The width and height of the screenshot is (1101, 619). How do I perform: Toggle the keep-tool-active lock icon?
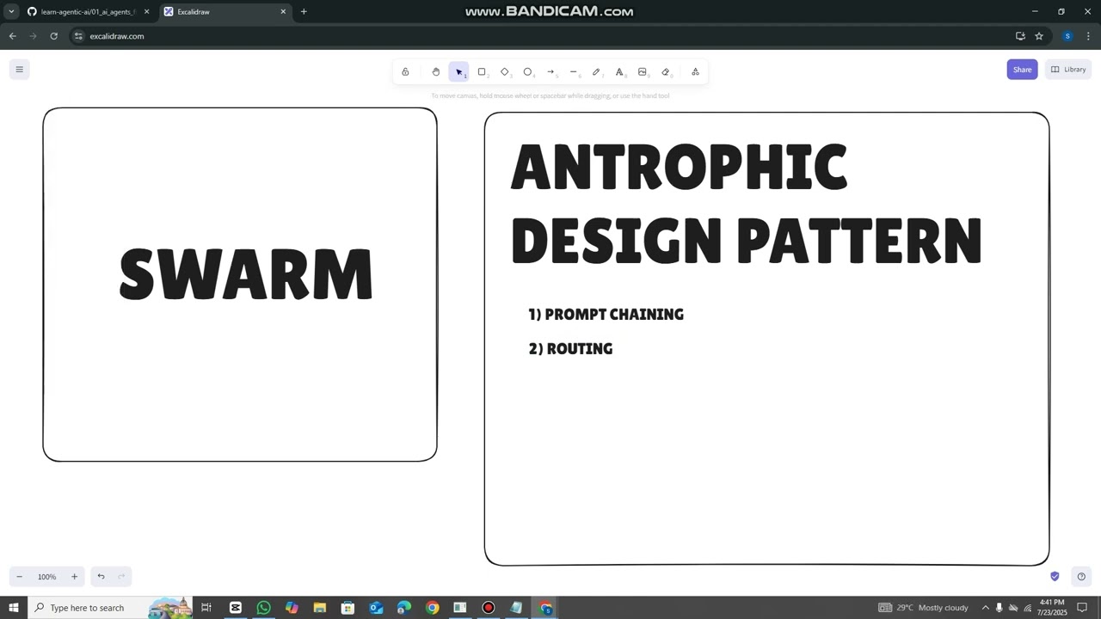pyautogui.click(x=405, y=71)
